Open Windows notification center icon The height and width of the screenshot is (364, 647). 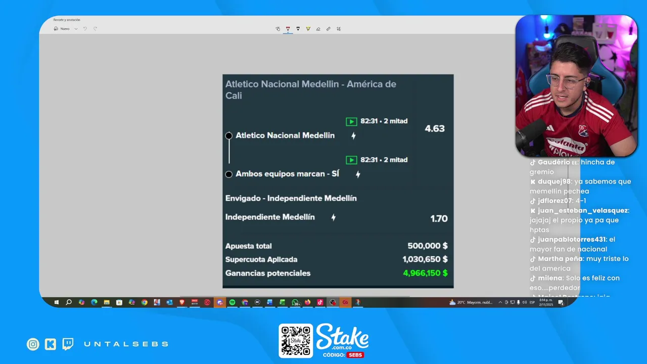[x=561, y=302]
